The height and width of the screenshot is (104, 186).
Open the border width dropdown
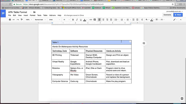click(x=157, y=20)
